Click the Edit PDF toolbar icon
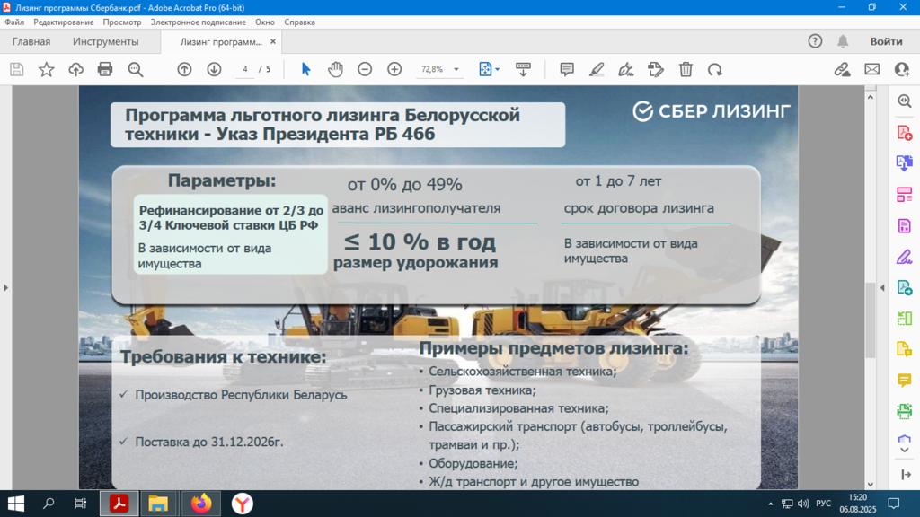The height and width of the screenshot is (517, 920). click(655, 69)
